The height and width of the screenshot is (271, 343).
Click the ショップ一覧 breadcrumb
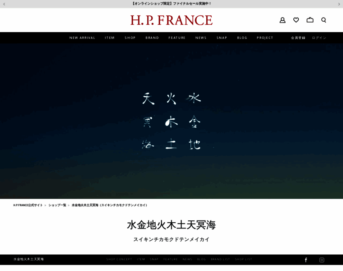57,205
